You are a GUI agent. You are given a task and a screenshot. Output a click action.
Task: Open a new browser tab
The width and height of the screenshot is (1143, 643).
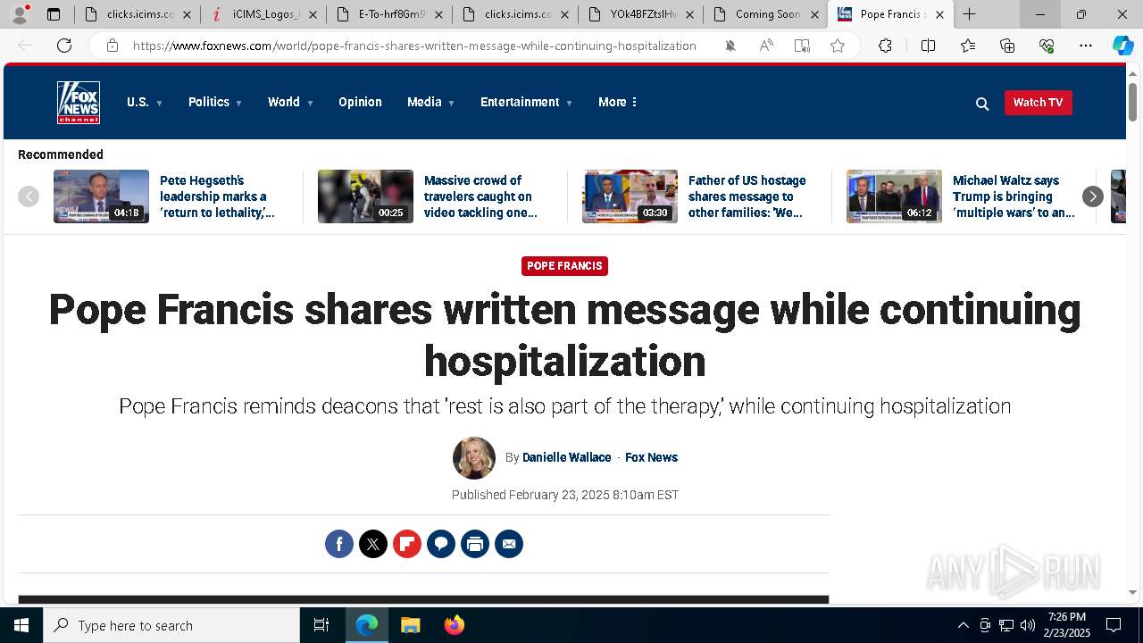[x=969, y=14]
